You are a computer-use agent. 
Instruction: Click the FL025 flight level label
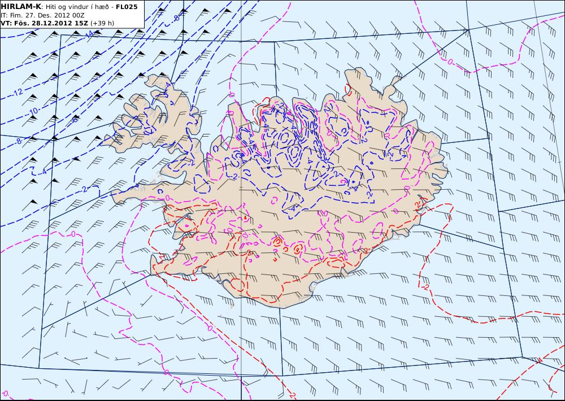(x=127, y=7)
